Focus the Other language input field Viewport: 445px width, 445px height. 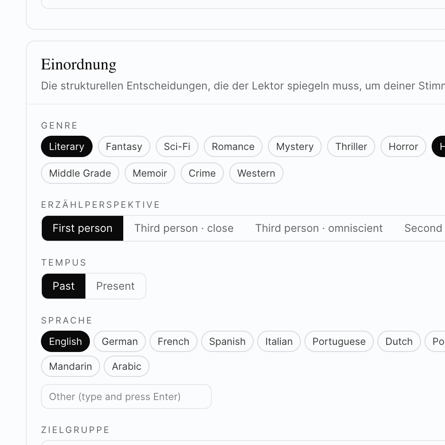tap(126, 396)
